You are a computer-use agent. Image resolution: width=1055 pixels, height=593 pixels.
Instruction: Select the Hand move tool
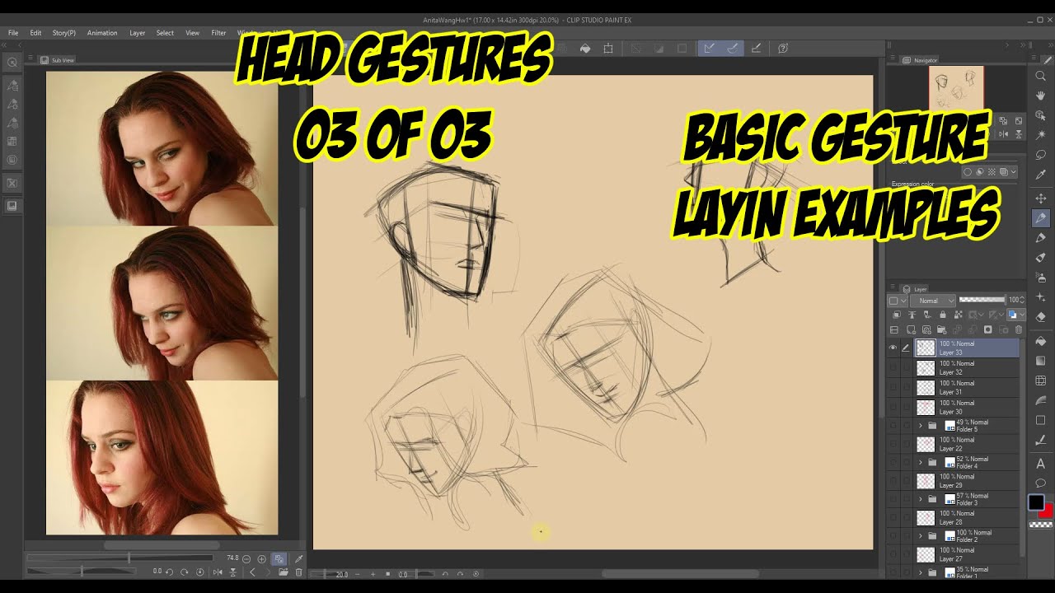click(1041, 96)
